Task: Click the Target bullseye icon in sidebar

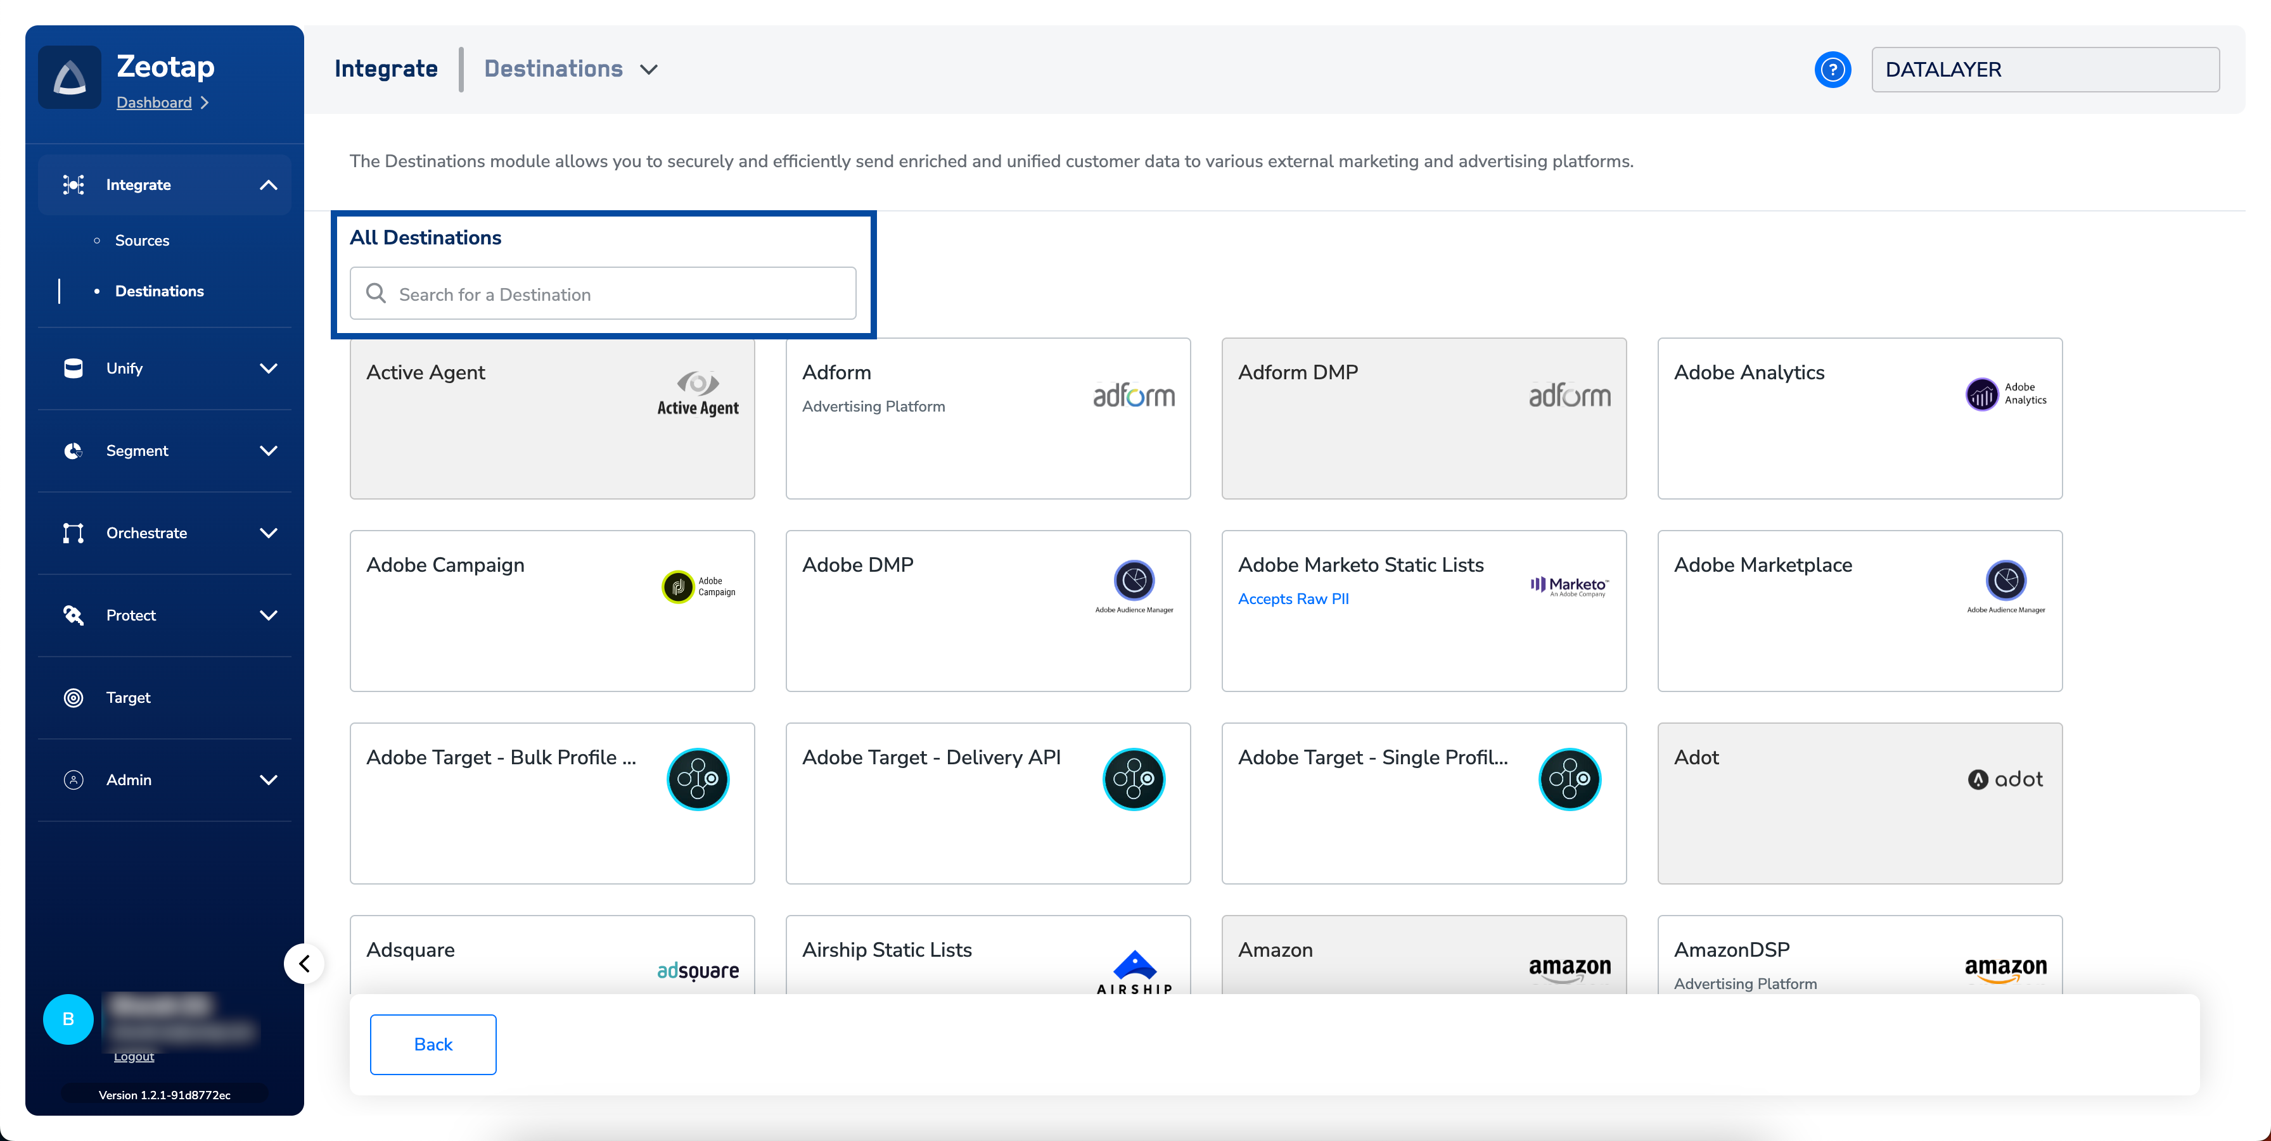Action: point(74,698)
